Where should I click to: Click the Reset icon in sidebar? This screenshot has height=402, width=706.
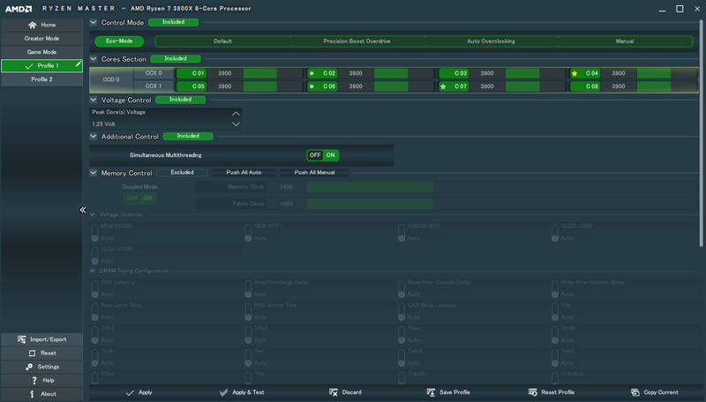pyautogui.click(x=32, y=354)
